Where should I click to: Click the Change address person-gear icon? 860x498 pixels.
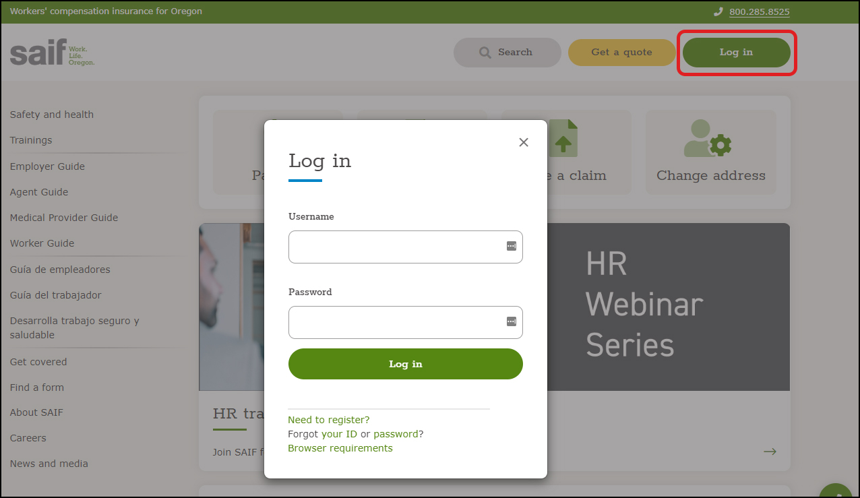[x=707, y=139]
